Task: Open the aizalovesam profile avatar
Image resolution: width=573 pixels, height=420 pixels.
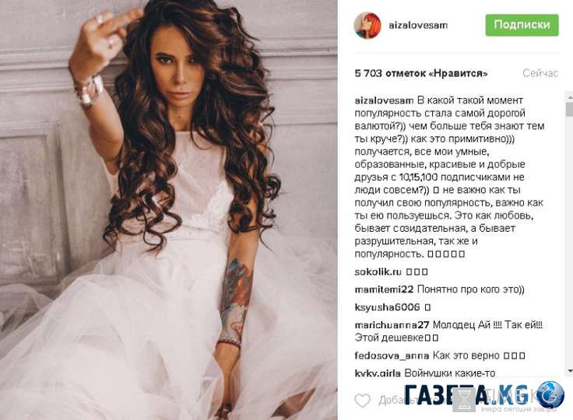Action: [x=367, y=25]
